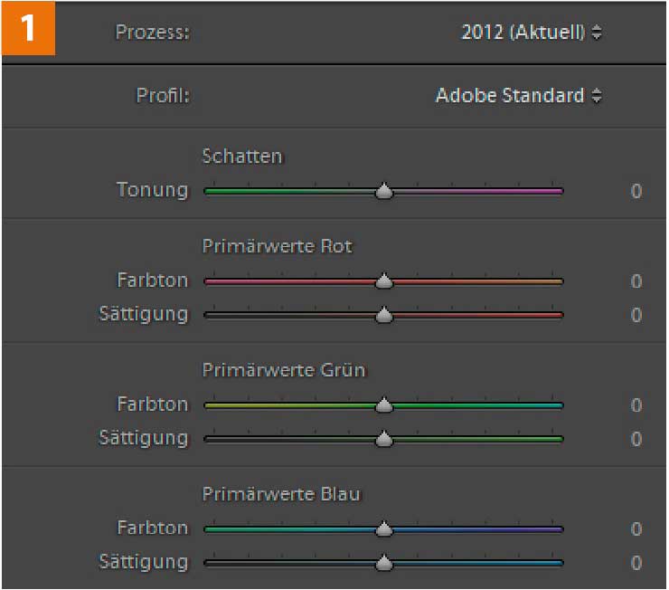669x590 pixels.
Task: Select the Grün Farbton value field
Action: coord(636,405)
